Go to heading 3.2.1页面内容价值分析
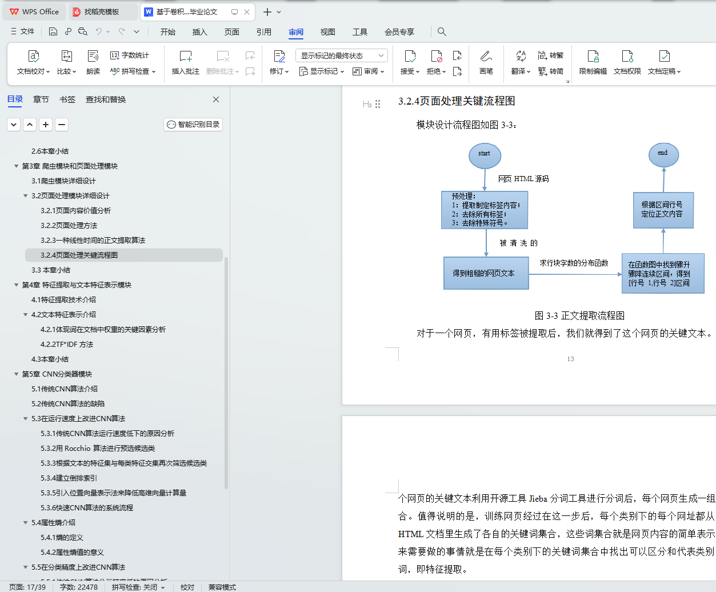Viewport: 716px width, 592px height. [75, 211]
